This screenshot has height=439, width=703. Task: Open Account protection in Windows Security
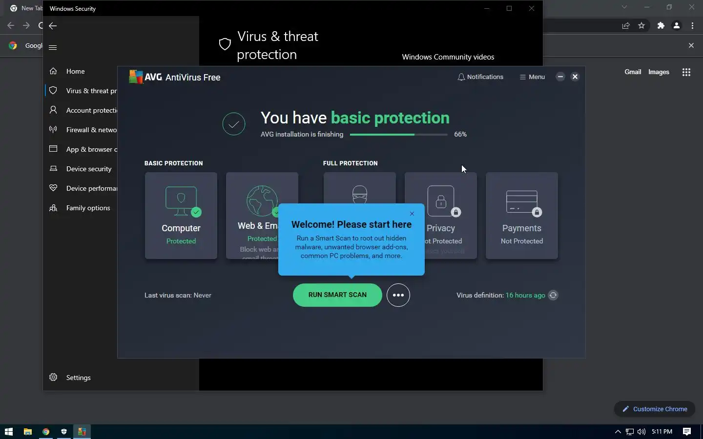(81, 110)
